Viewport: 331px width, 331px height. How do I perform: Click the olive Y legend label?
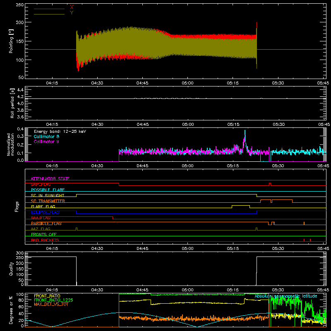[x=72, y=13]
